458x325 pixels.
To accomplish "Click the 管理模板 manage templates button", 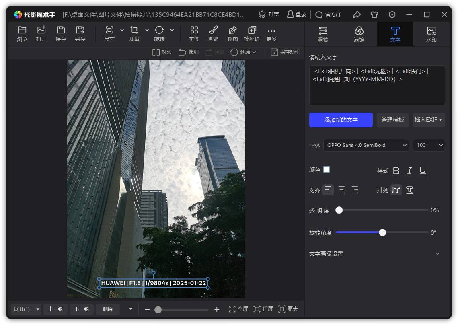I will pyautogui.click(x=392, y=120).
